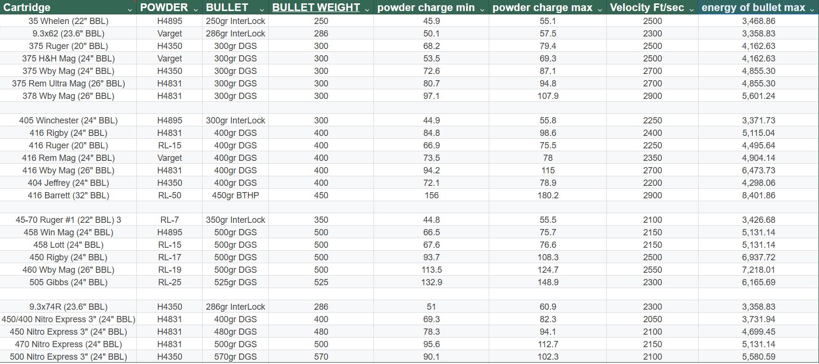The width and height of the screenshot is (819, 364).
Task: Expand the powder charge min filter
Action: point(482,10)
